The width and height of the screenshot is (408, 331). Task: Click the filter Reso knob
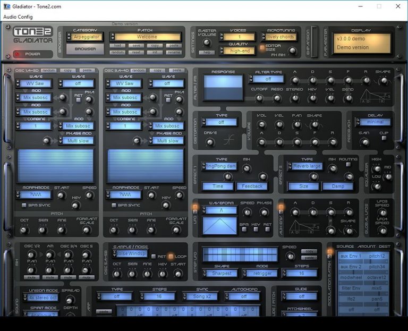point(277,98)
